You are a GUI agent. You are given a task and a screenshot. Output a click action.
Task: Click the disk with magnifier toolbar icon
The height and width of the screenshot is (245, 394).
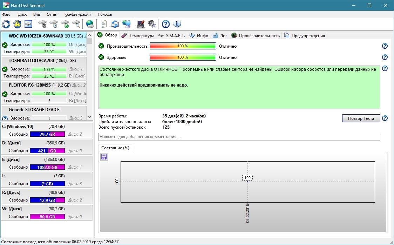(76, 24)
